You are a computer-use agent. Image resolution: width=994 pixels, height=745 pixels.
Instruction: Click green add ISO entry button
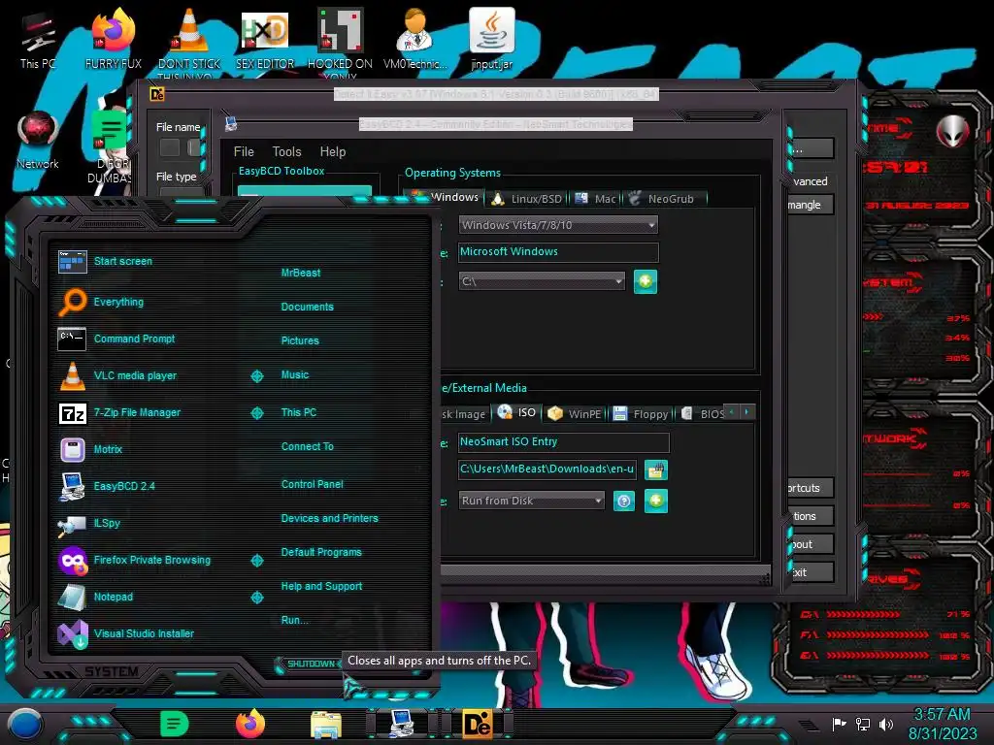tap(656, 502)
